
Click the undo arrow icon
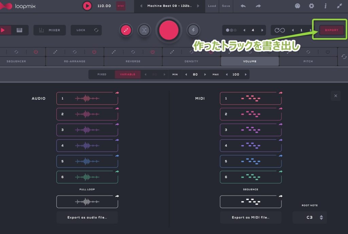point(243,6)
